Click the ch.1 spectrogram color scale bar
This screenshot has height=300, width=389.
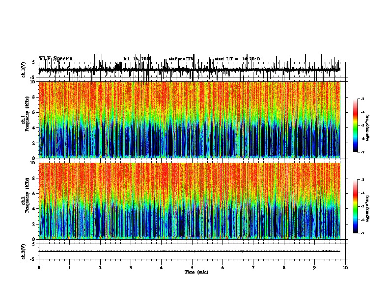(356, 125)
